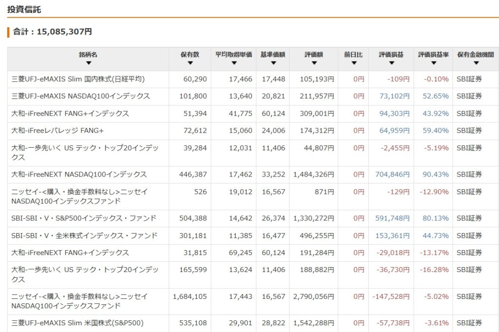Click valuation 871円
The width and height of the screenshot is (499, 332).
(324, 192)
